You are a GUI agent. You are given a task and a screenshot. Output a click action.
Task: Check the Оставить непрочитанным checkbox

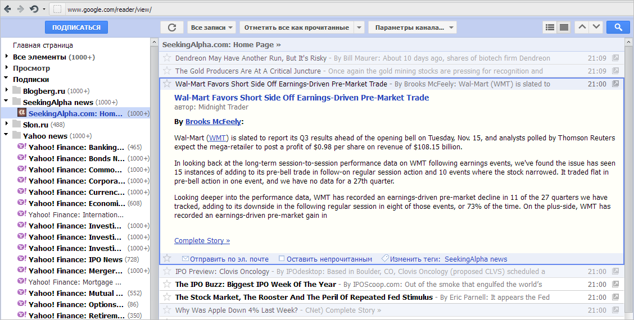pyautogui.click(x=282, y=259)
